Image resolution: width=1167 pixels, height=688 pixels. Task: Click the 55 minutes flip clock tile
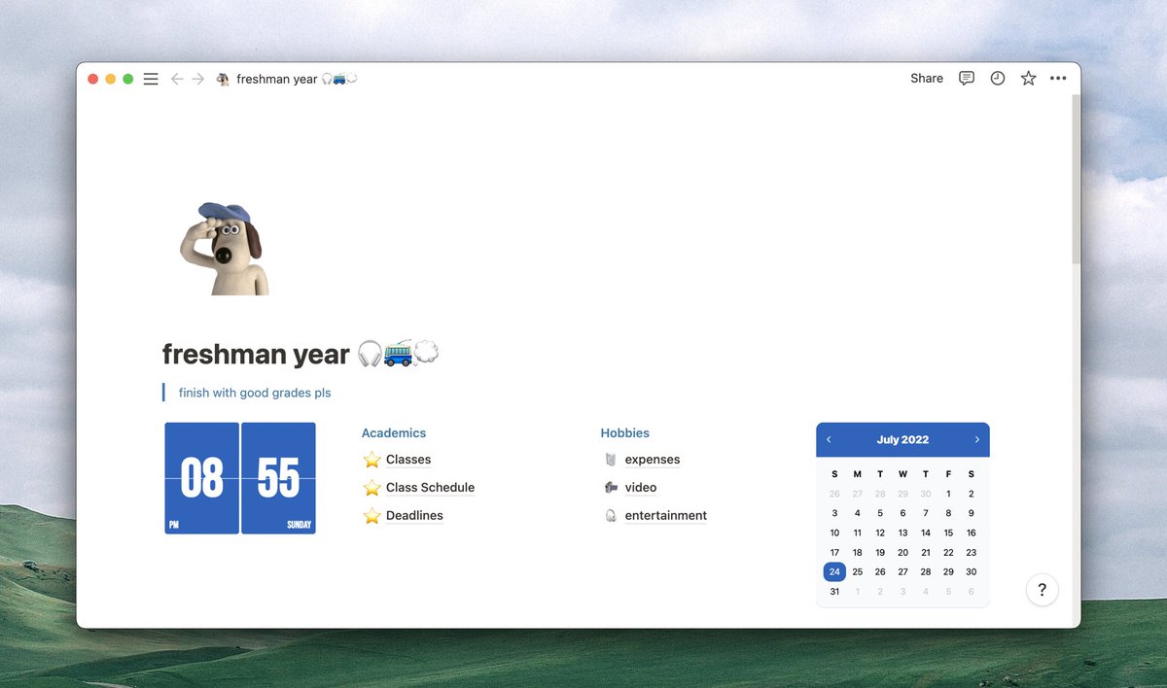278,478
